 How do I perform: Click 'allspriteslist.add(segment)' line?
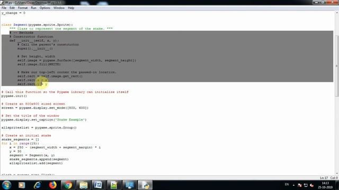coord(36,163)
